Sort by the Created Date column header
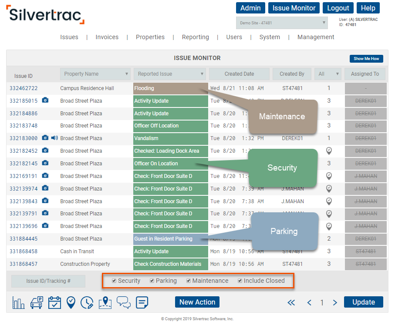395x325 pixels. pyautogui.click(x=240, y=74)
